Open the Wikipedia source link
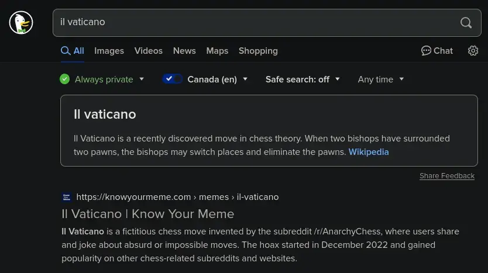Screen dimensions: 488x273 [x=369, y=152]
